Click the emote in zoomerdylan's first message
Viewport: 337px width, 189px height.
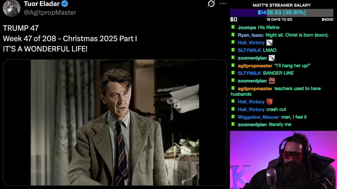(272, 58)
